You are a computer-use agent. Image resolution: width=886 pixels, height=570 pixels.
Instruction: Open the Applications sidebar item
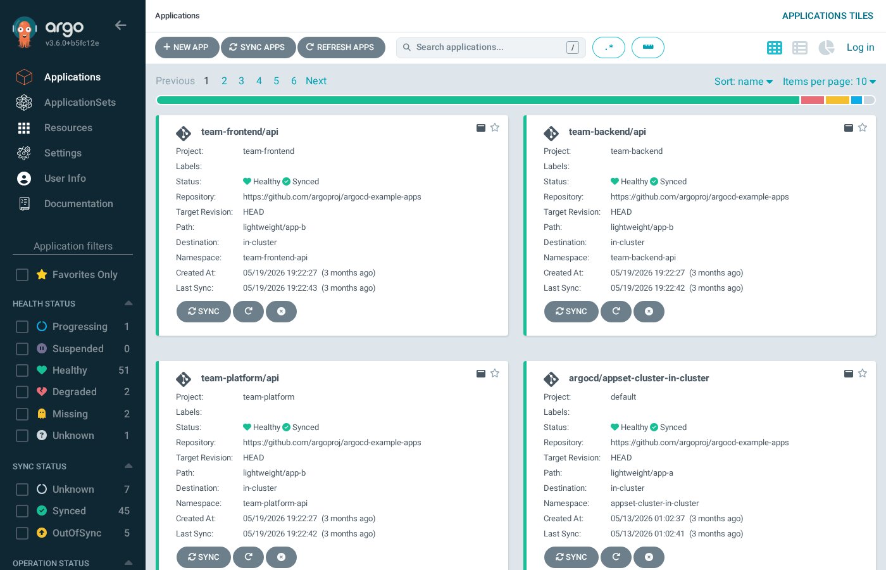tap(72, 77)
